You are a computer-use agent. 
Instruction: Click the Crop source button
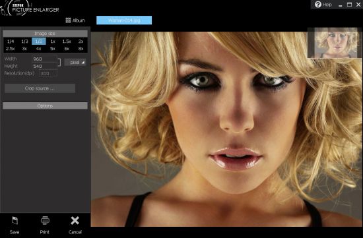pos(40,88)
